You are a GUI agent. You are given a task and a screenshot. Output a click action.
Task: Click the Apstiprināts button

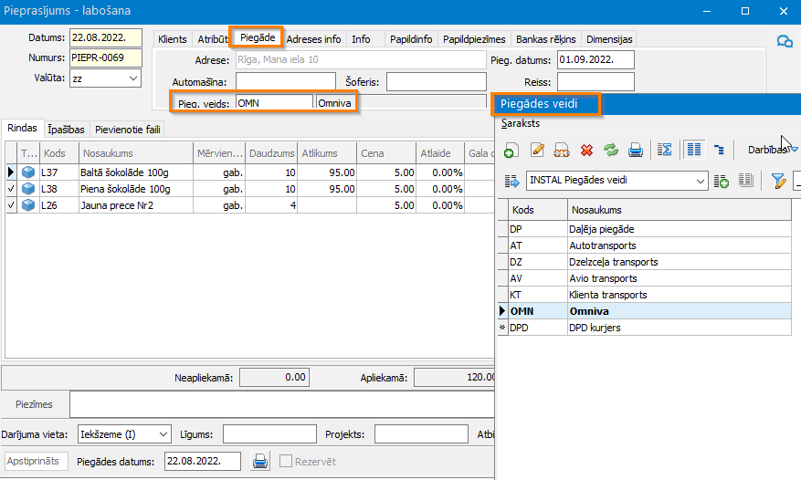pos(37,461)
